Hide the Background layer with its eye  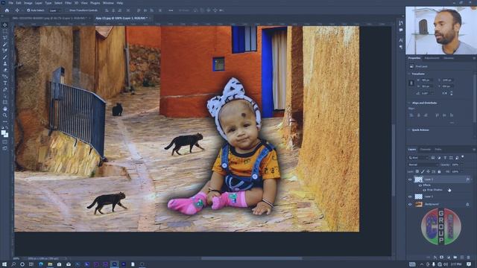[x=410, y=205]
